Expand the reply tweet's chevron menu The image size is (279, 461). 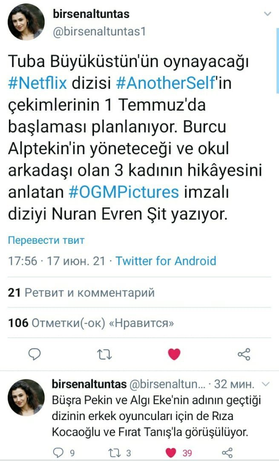265,384
